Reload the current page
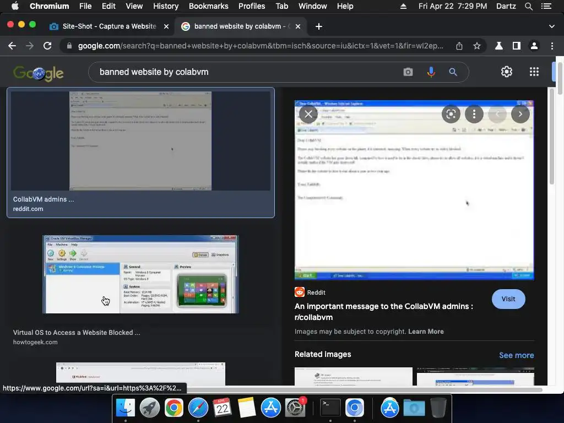Screen dimensions: 564x423 47,46
